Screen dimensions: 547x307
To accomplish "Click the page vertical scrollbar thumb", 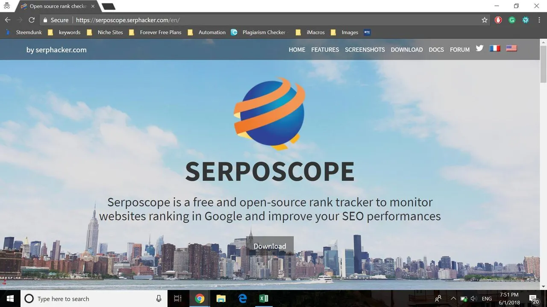I will point(543,64).
